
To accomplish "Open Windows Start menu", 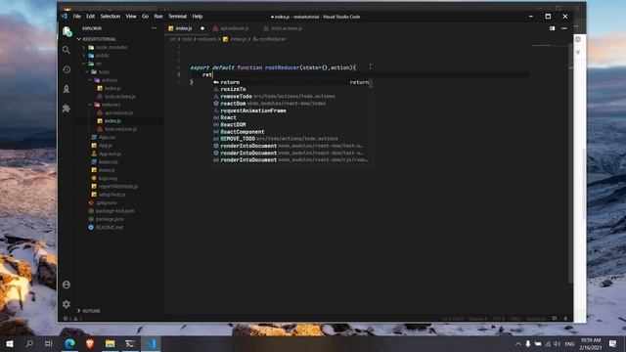I will [10, 343].
